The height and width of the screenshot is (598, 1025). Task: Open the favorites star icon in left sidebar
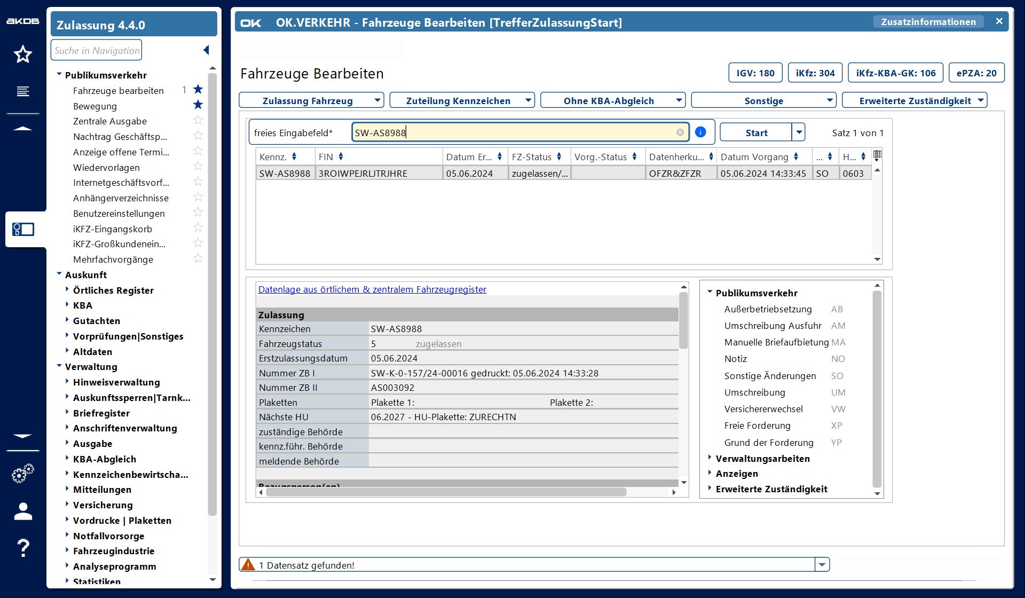pyautogui.click(x=22, y=54)
